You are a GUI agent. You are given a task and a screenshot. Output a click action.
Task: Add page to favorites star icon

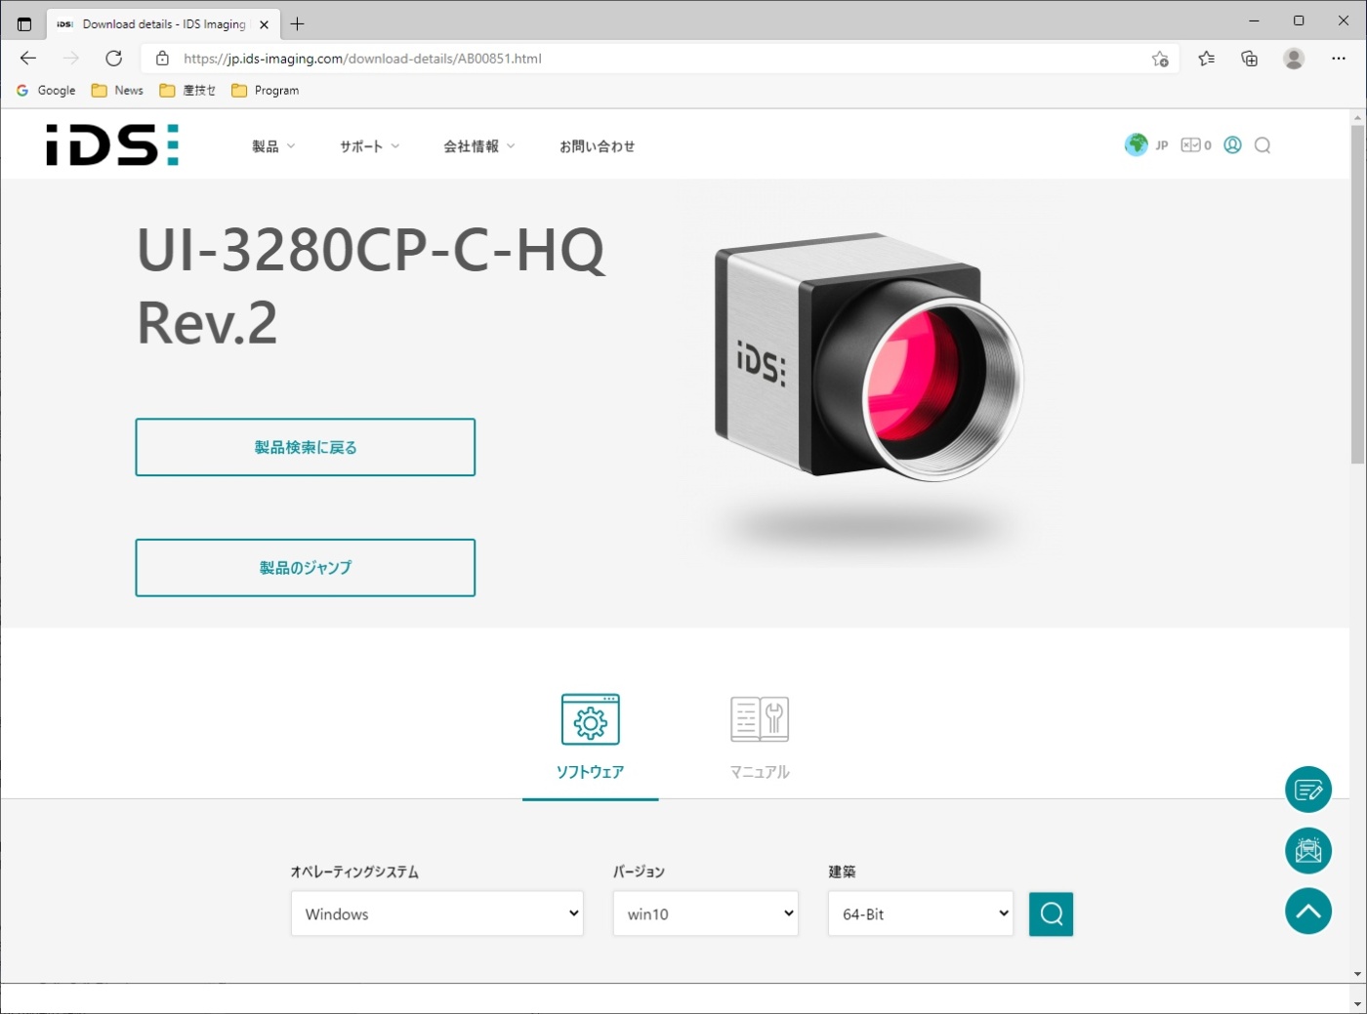(x=1160, y=59)
